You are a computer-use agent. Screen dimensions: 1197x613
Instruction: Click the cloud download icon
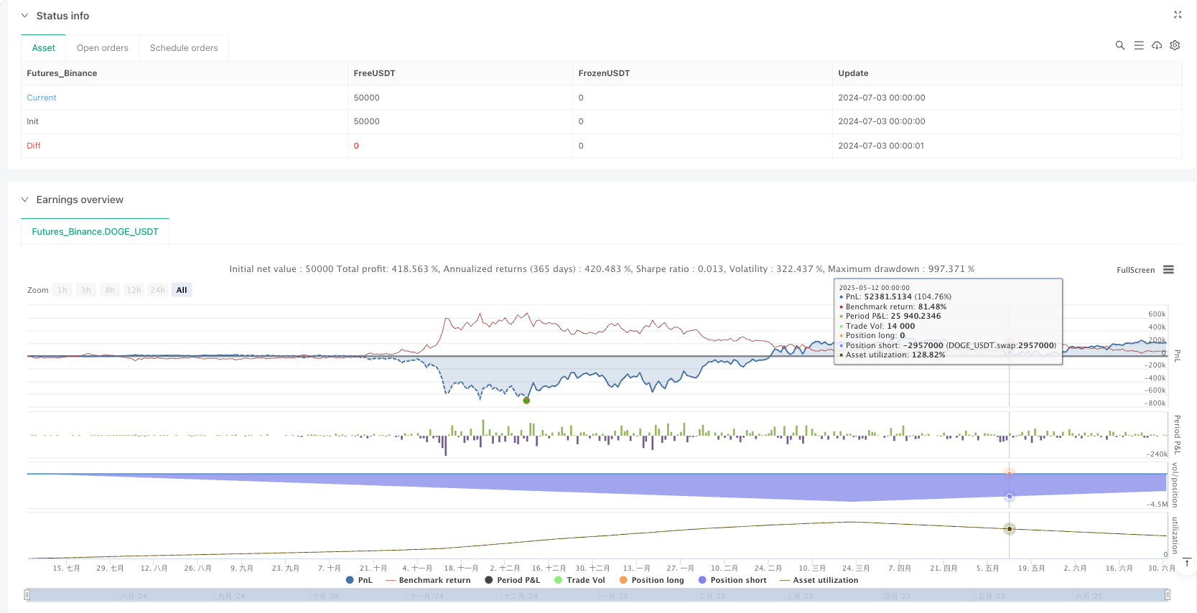click(x=1157, y=45)
